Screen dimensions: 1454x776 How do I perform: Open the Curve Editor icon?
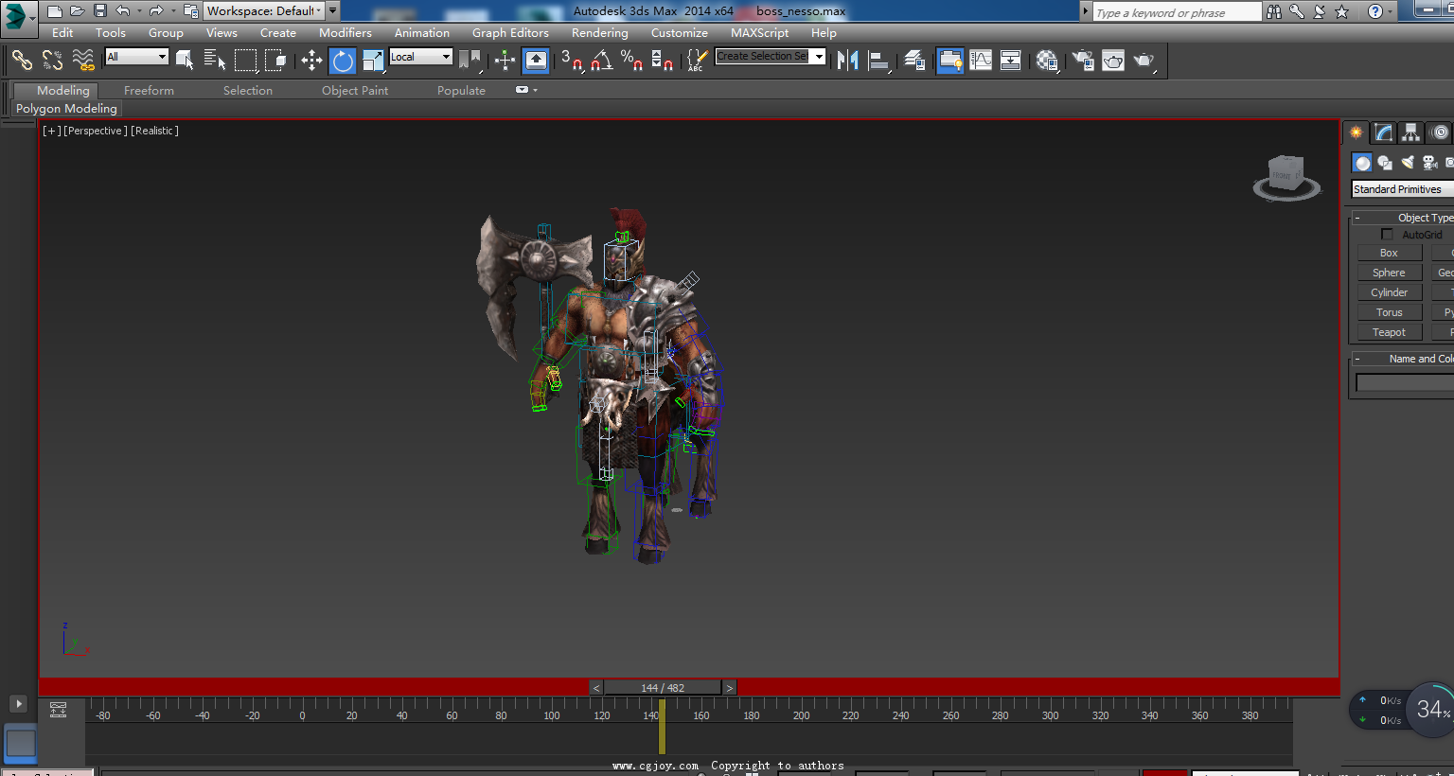pyautogui.click(x=981, y=61)
